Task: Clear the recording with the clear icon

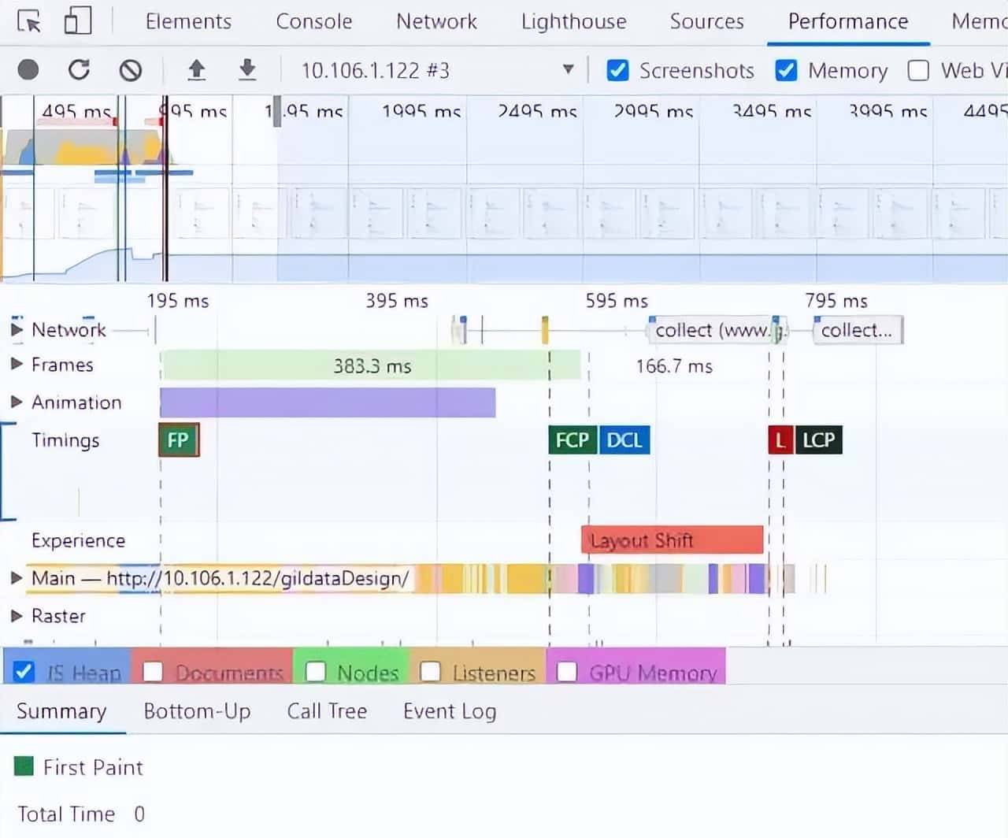Action: 131,70
